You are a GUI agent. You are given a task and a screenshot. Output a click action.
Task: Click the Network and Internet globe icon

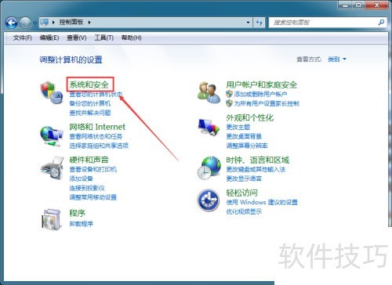coord(52,136)
